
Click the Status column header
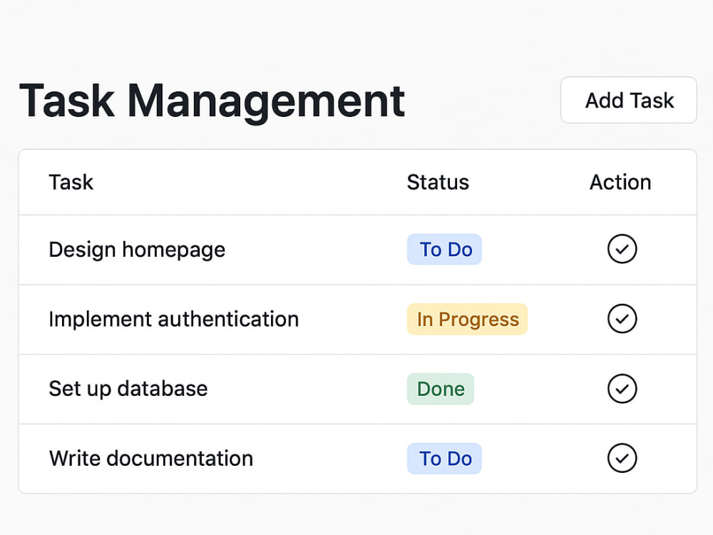(x=438, y=183)
